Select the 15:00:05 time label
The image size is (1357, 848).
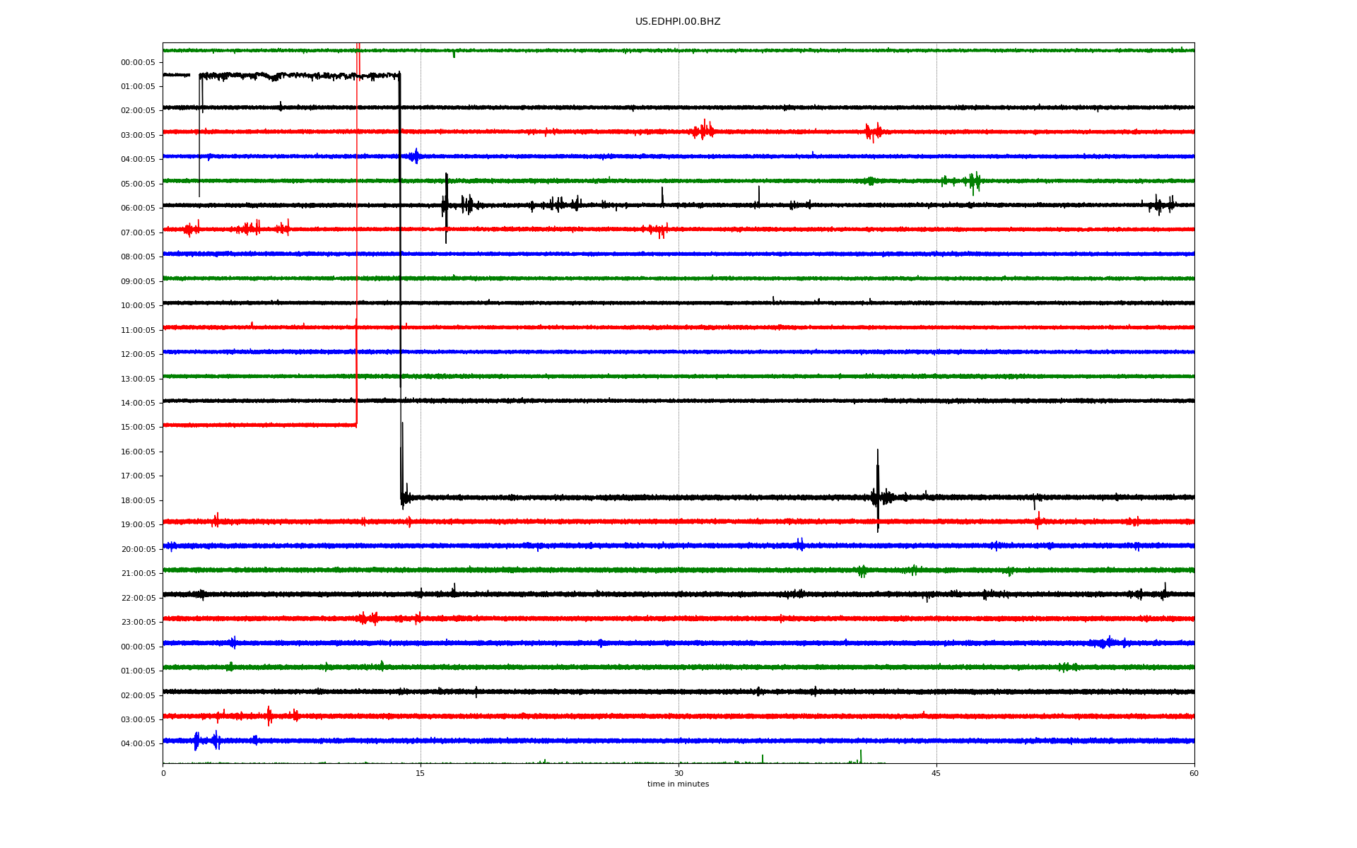138,427
